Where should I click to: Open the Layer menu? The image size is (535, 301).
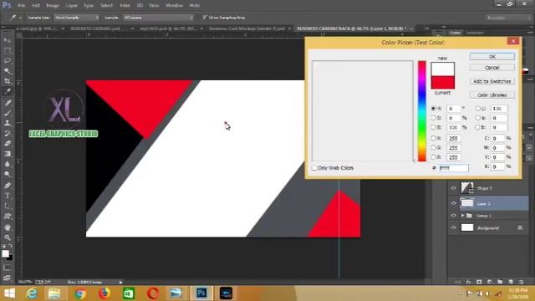[71, 6]
